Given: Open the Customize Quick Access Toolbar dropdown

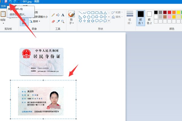Looking at the screenshot, I should pyautogui.click(x=19, y=2).
